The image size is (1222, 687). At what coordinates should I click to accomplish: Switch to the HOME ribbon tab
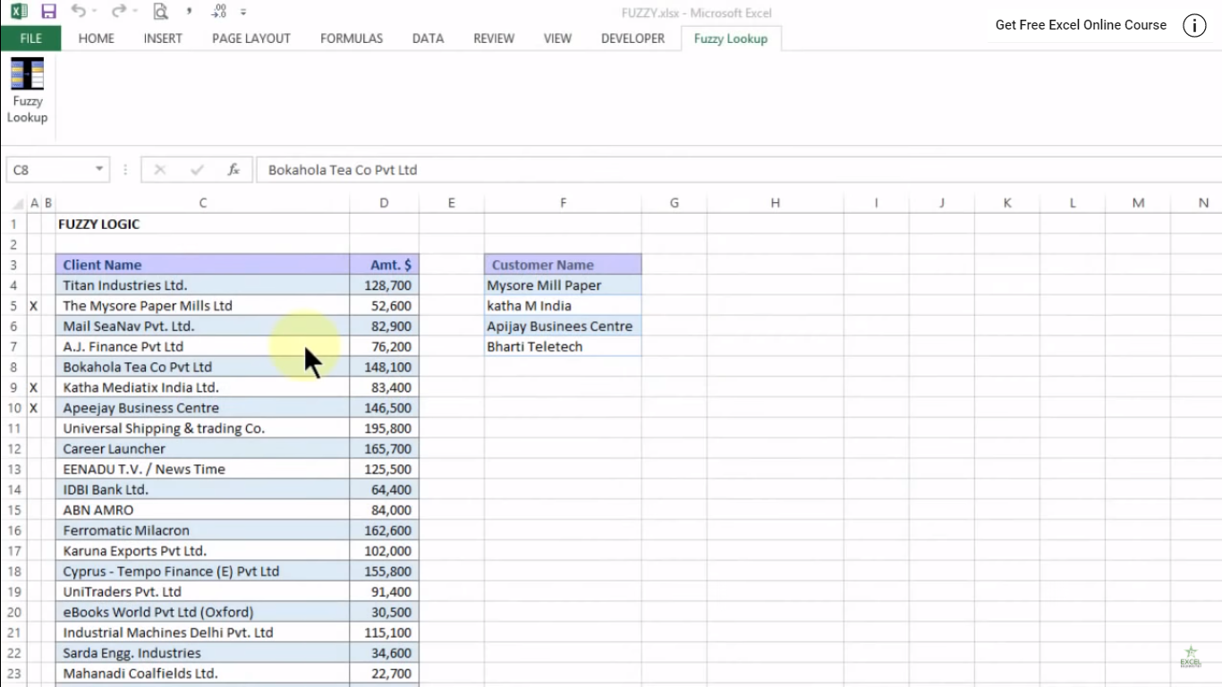[97, 38]
